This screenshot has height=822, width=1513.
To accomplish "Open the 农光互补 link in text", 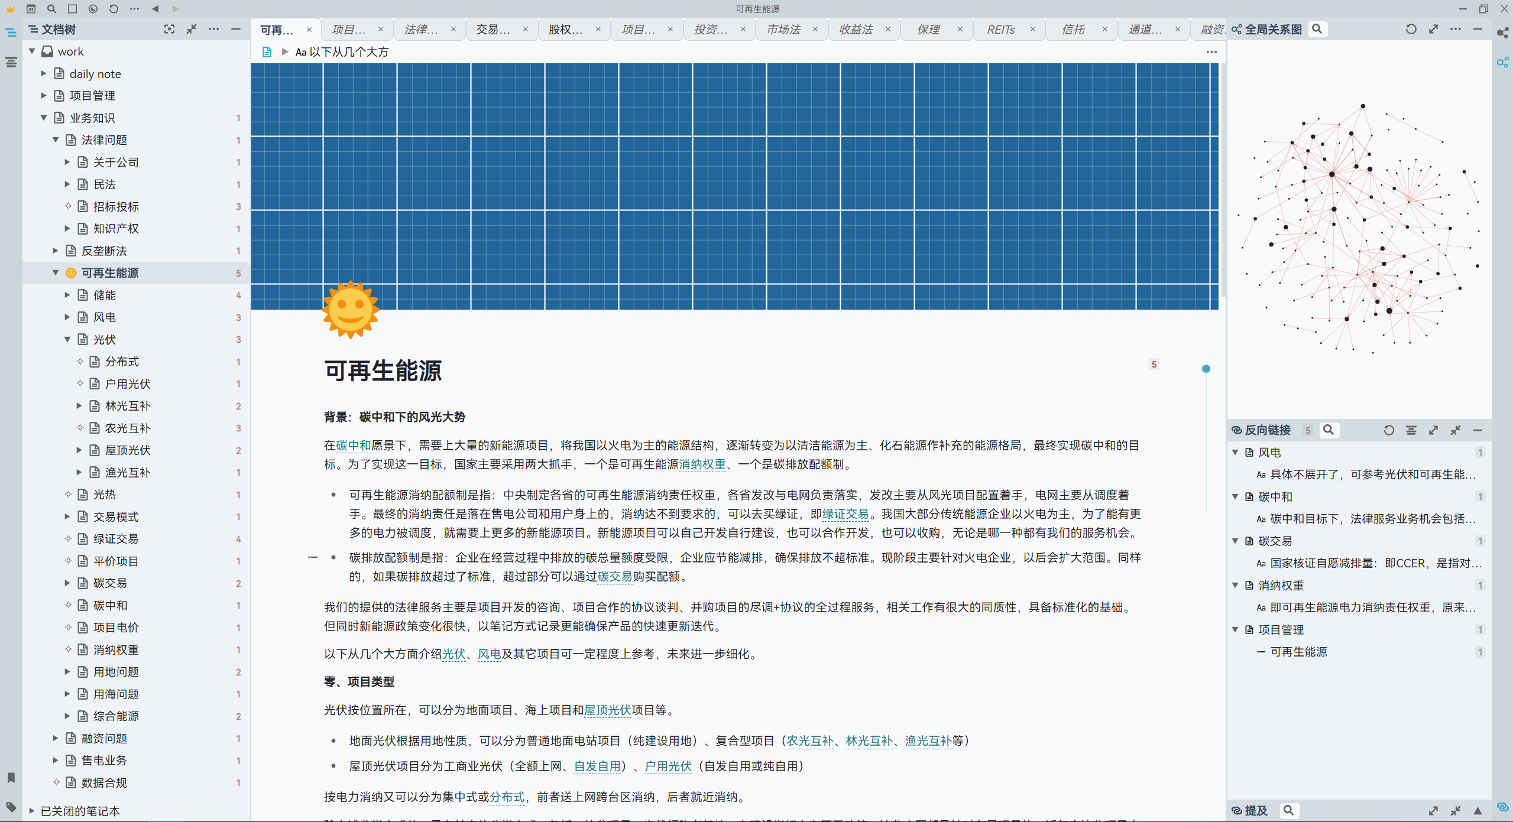I will coord(810,741).
